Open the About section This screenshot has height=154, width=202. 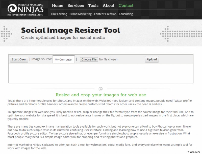point(108,6)
